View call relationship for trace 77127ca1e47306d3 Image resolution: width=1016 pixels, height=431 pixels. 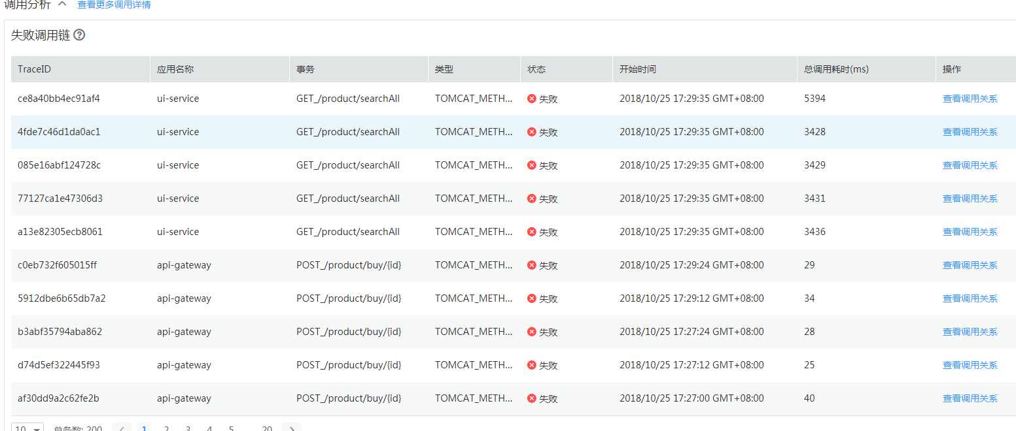click(x=970, y=199)
